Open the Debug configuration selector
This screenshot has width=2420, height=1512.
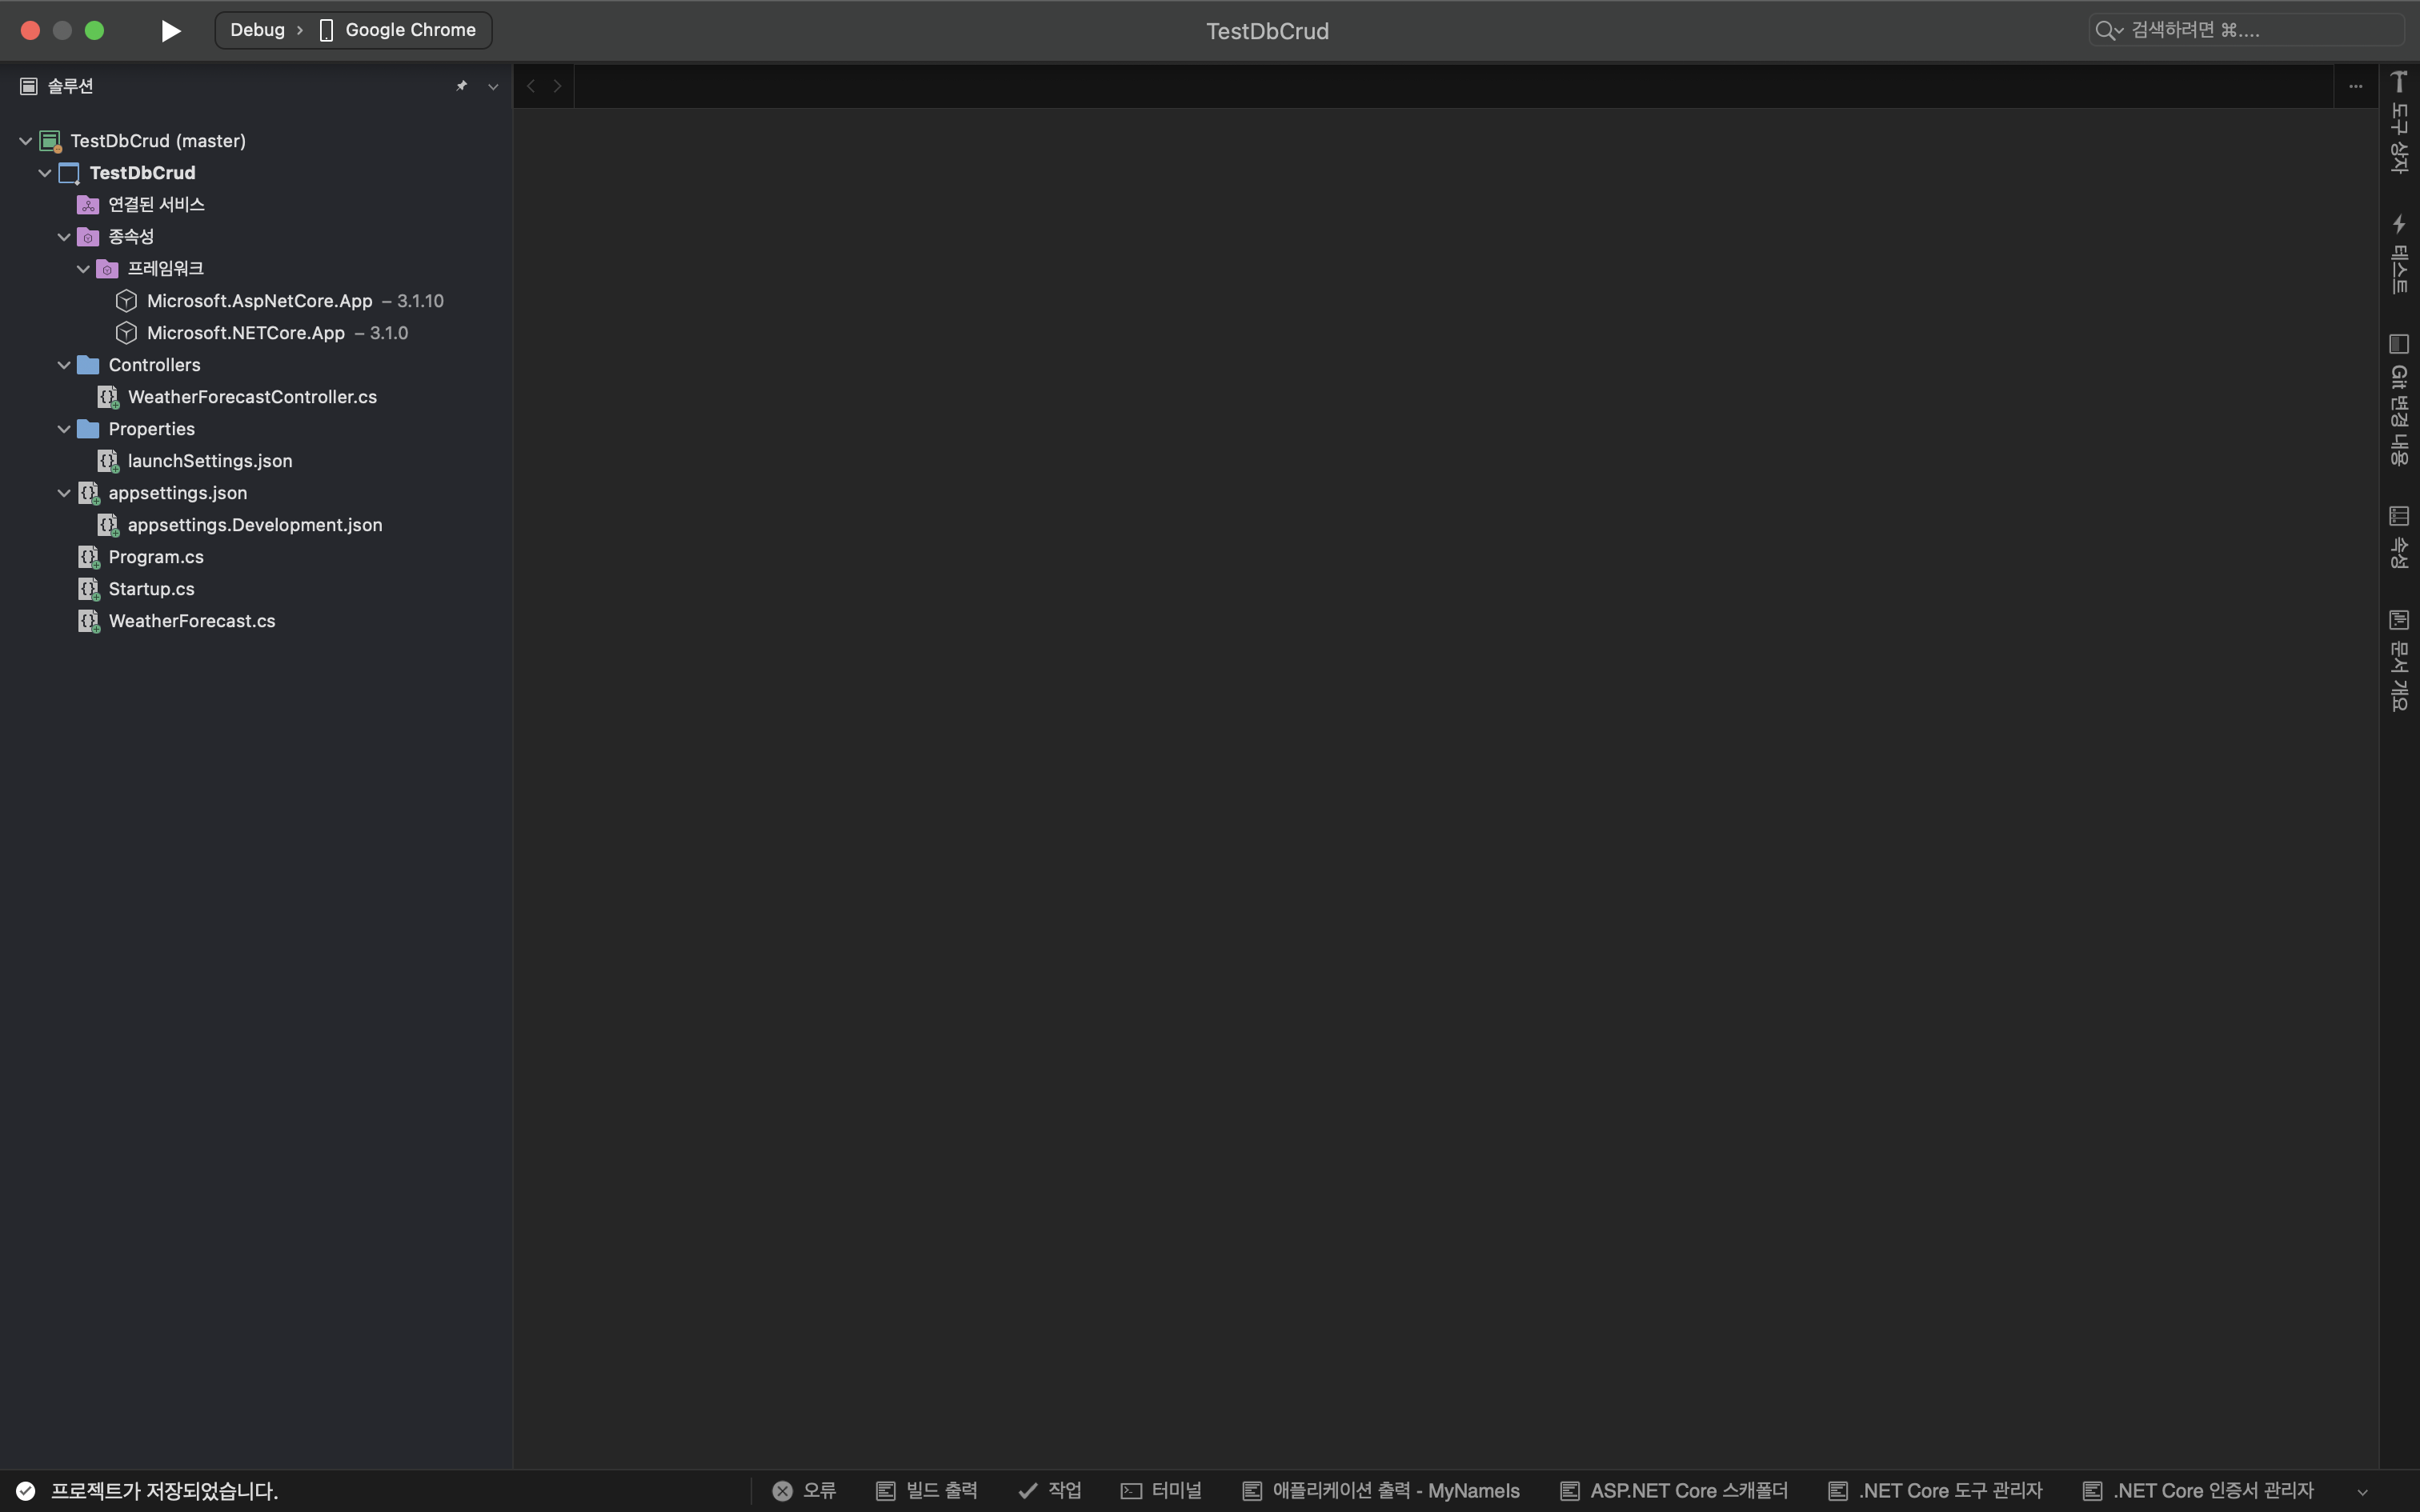257,30
